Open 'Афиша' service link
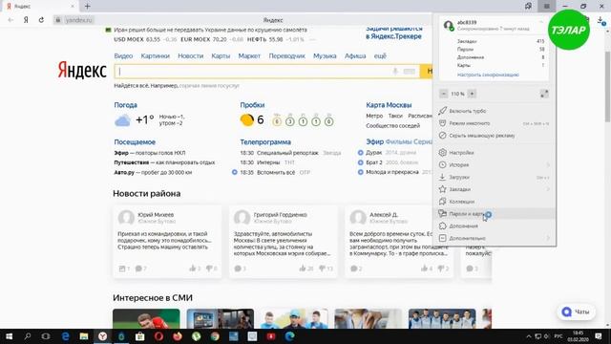This screenshot has height=344, width=611. tap(355, 55)
